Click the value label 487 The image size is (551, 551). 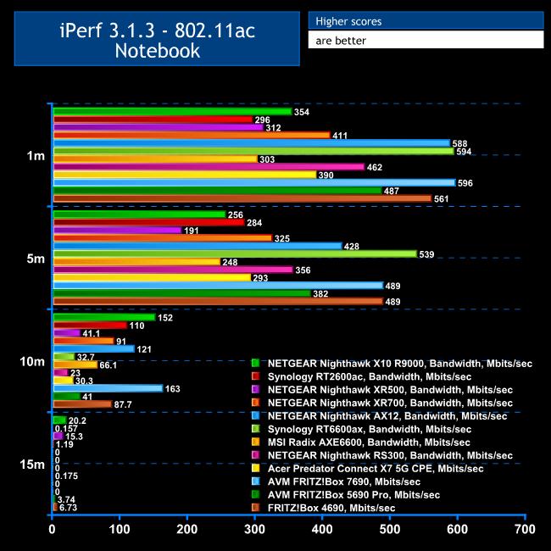pyautogui.click(x=392, y=192)
